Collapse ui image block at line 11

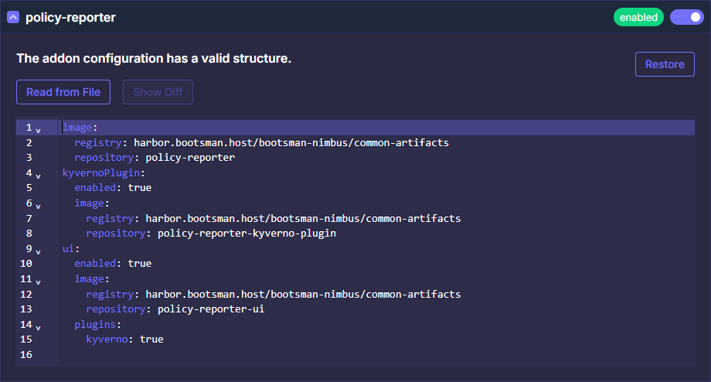click(39, 281)
